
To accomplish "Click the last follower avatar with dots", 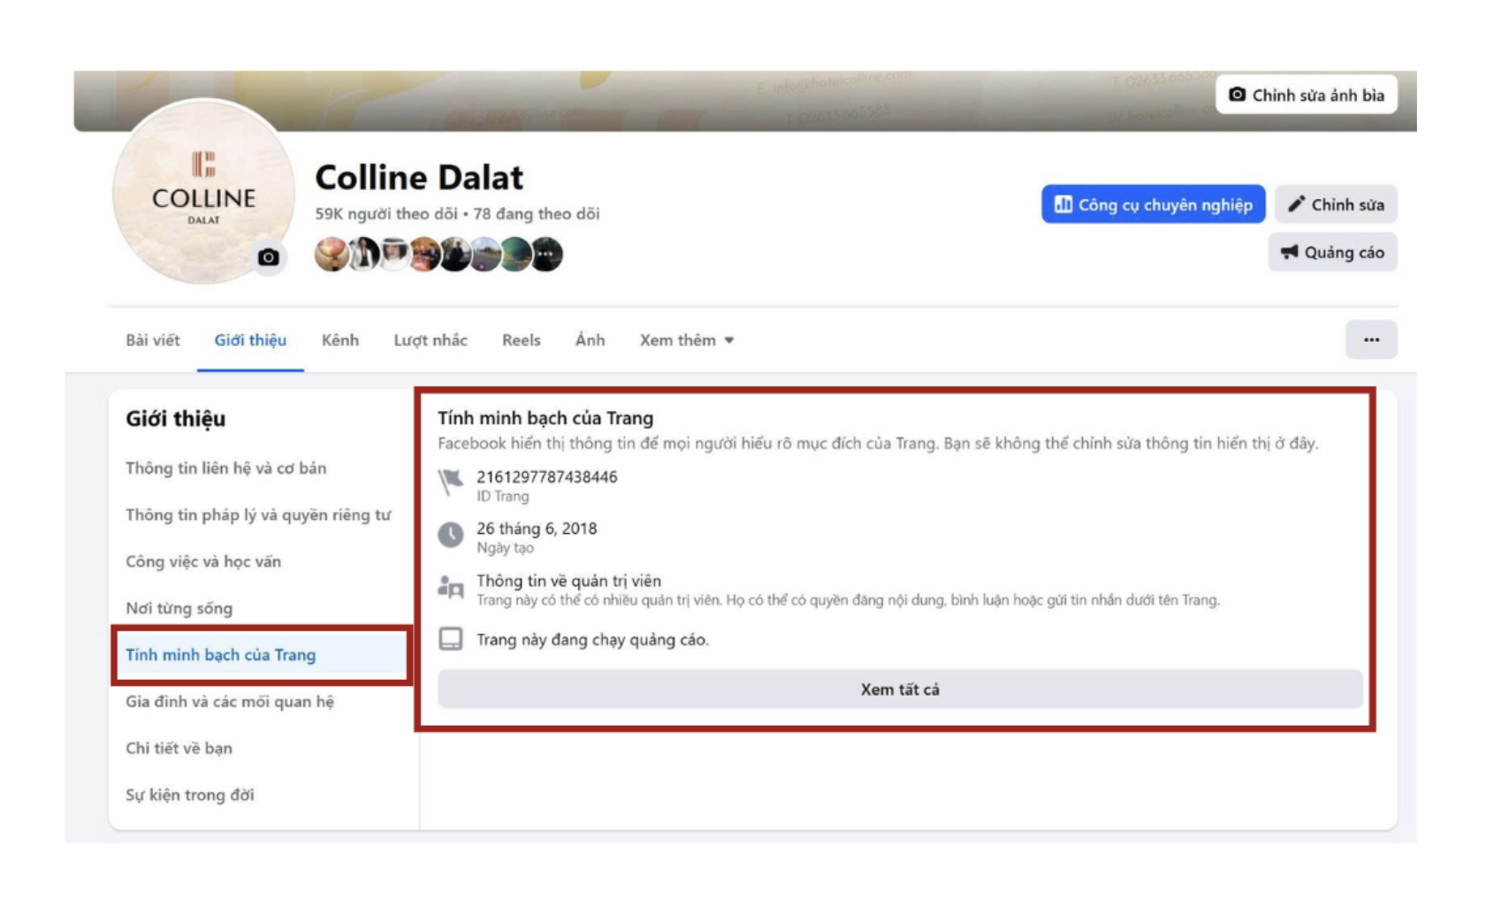I will [x=547, y=255].
